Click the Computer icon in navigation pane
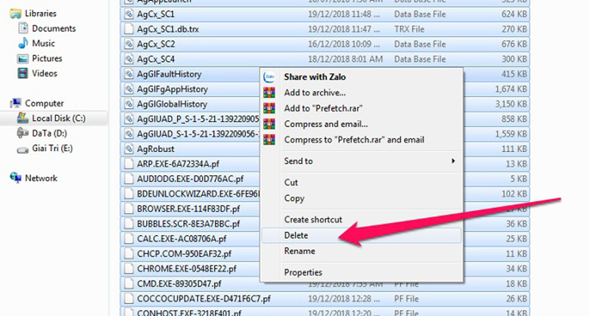Image resolution: width=590 pixels, height=316 pixels. 15,103
